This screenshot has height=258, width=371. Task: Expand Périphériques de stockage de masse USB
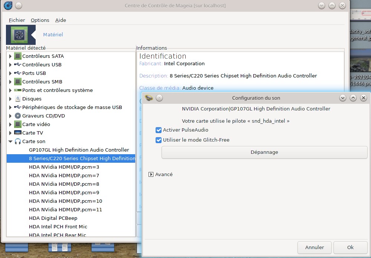click(x=10, y=107)
